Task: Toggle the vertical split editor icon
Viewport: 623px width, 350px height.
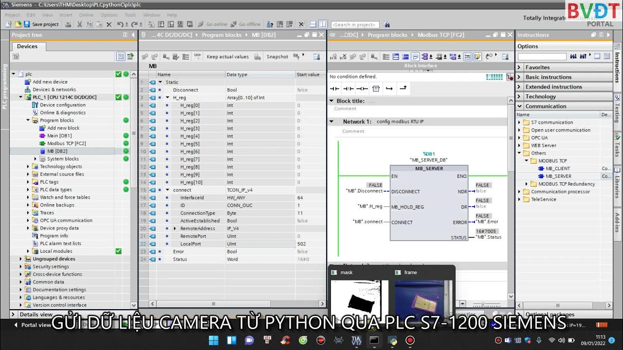Action: [322, 24]
